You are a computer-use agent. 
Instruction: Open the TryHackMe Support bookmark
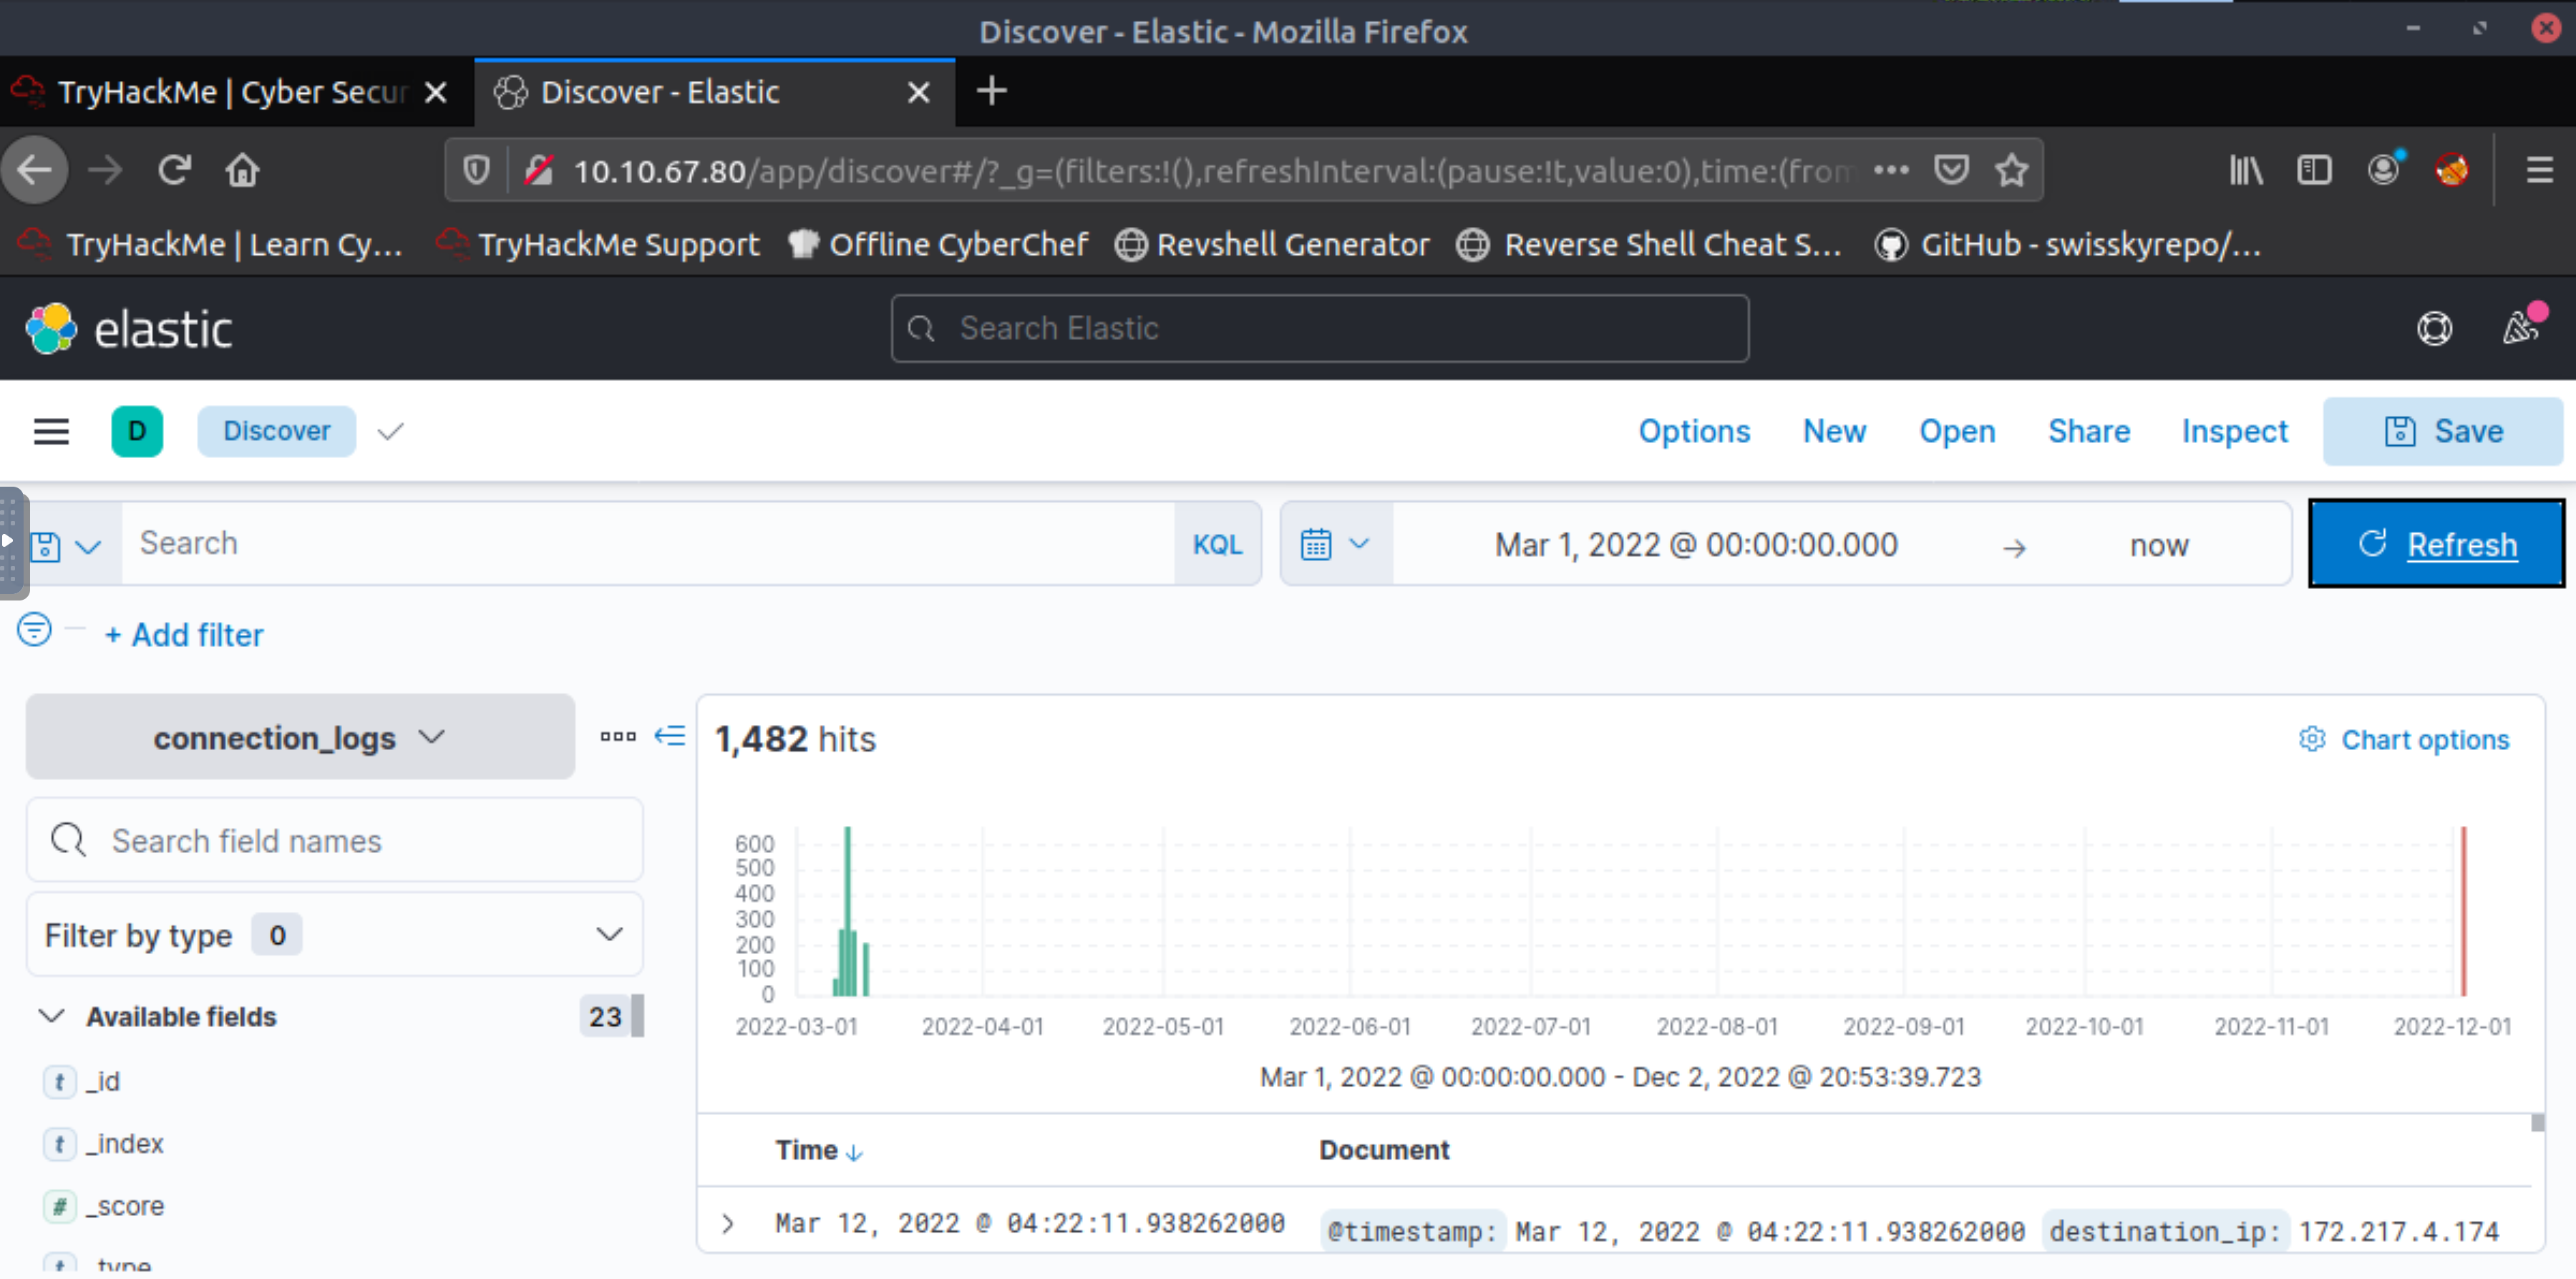(598, 245)
